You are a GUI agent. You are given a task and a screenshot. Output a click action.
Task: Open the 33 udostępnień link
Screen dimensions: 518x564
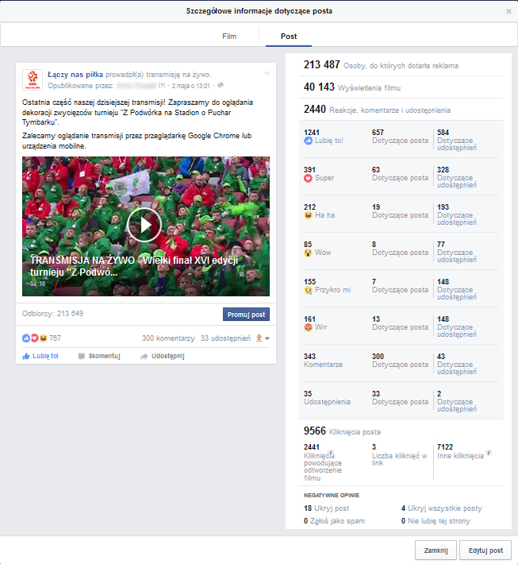(225, 338)
